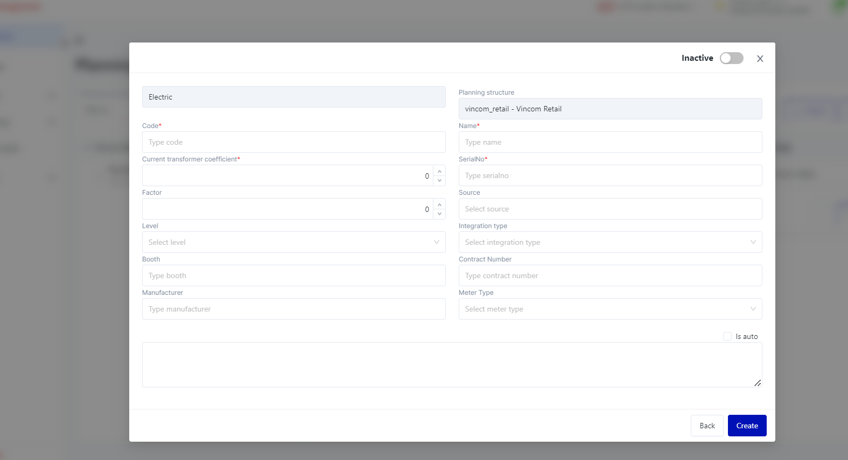Focus the Code input field
Image resolution: width=848 pixels, height=460 pixels.
coord(293,142)
